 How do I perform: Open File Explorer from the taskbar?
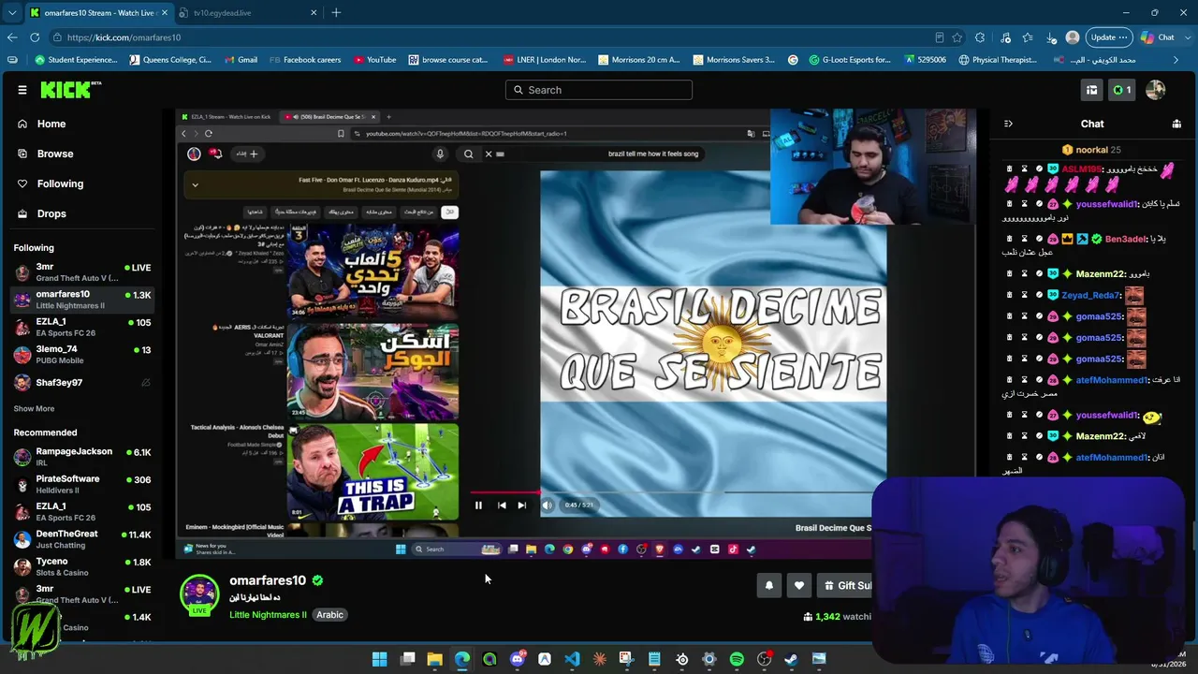coord(434,659)
